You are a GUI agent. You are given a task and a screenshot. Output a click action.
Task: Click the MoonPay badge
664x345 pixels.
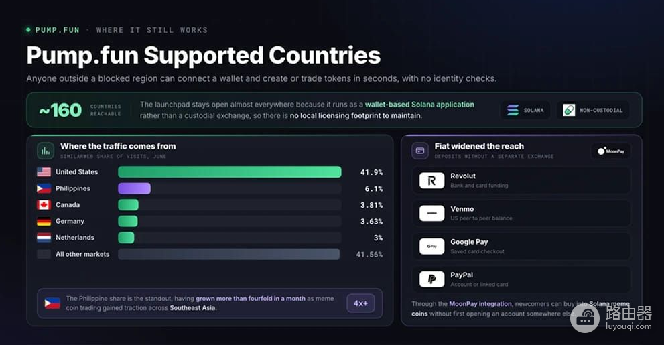(x=610, y=151)
